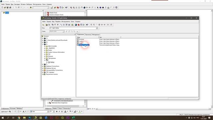The width and height of the screenshot is (213, 120).
Task: Click Print icon in ArcMap toolbar
Action: [10, 7]
